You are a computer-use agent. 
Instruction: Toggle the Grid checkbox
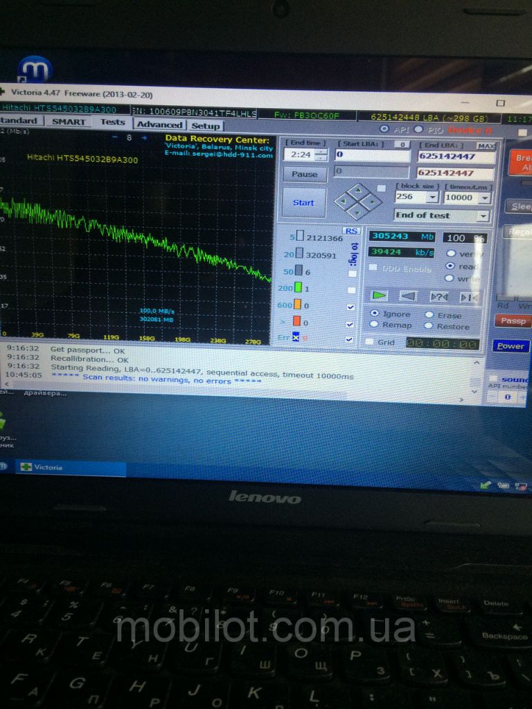[x=369, y=342]
